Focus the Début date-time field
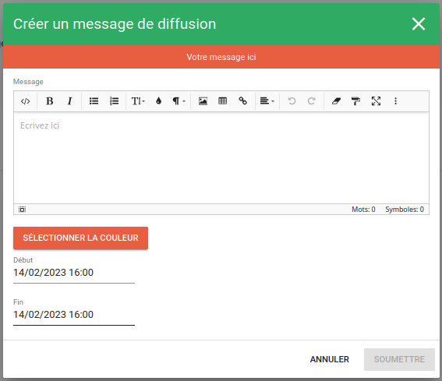 coord(74,273)
